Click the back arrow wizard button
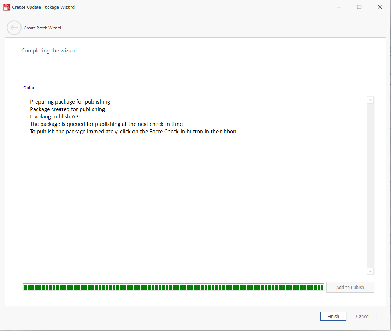Screen dimensions: 391x331 coord(14,28)
